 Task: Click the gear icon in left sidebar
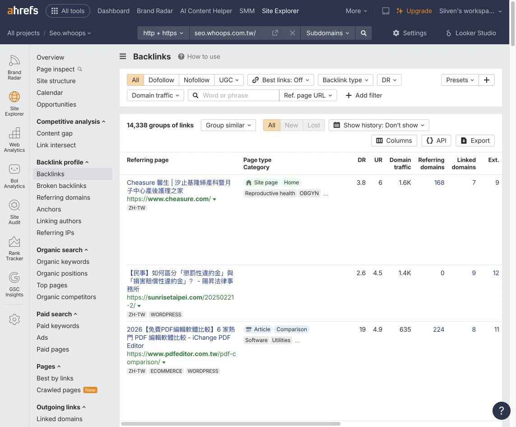(x=14, y=319)
